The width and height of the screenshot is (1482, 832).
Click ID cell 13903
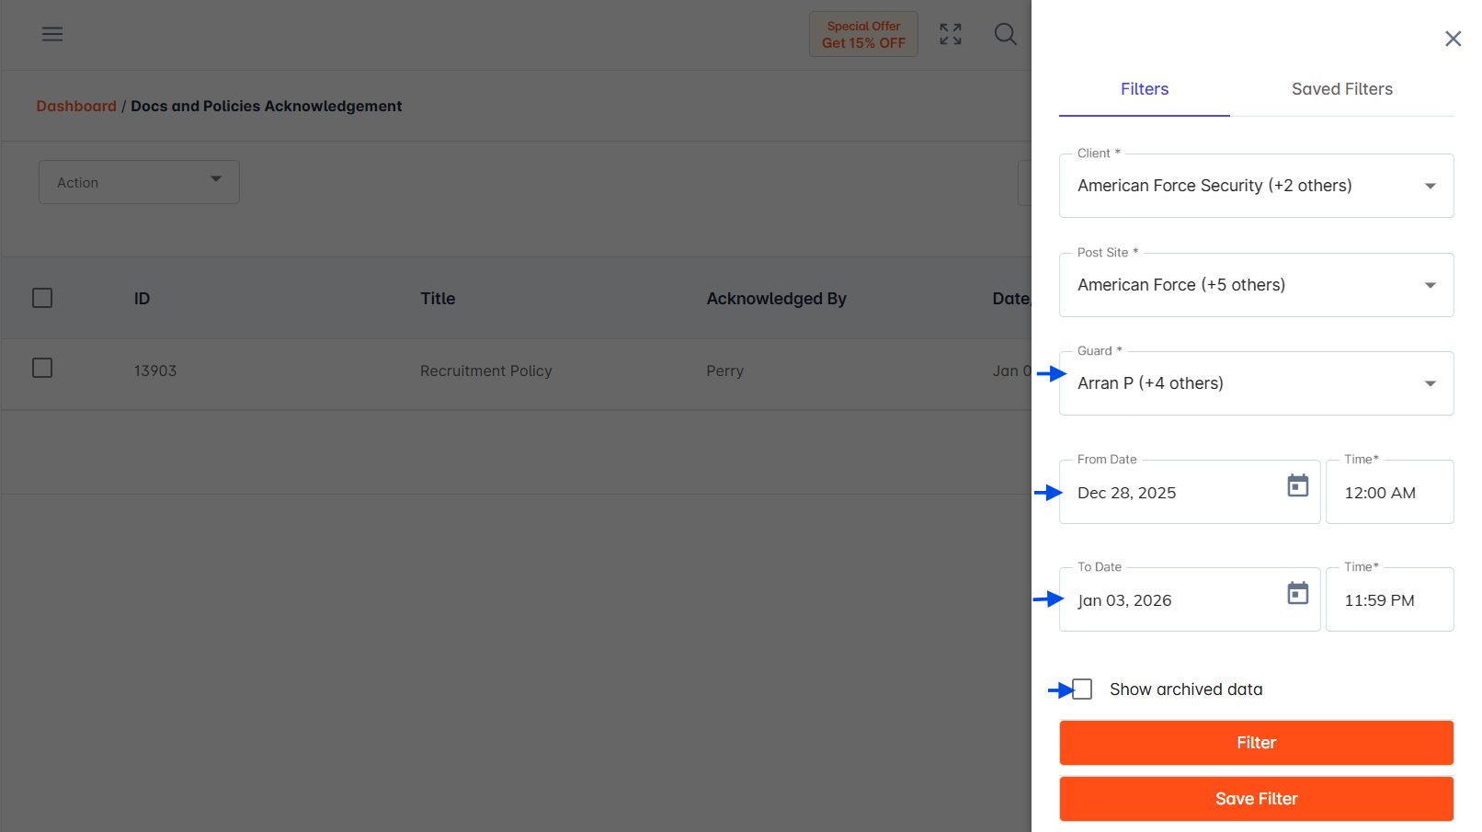tap(155, 370)
